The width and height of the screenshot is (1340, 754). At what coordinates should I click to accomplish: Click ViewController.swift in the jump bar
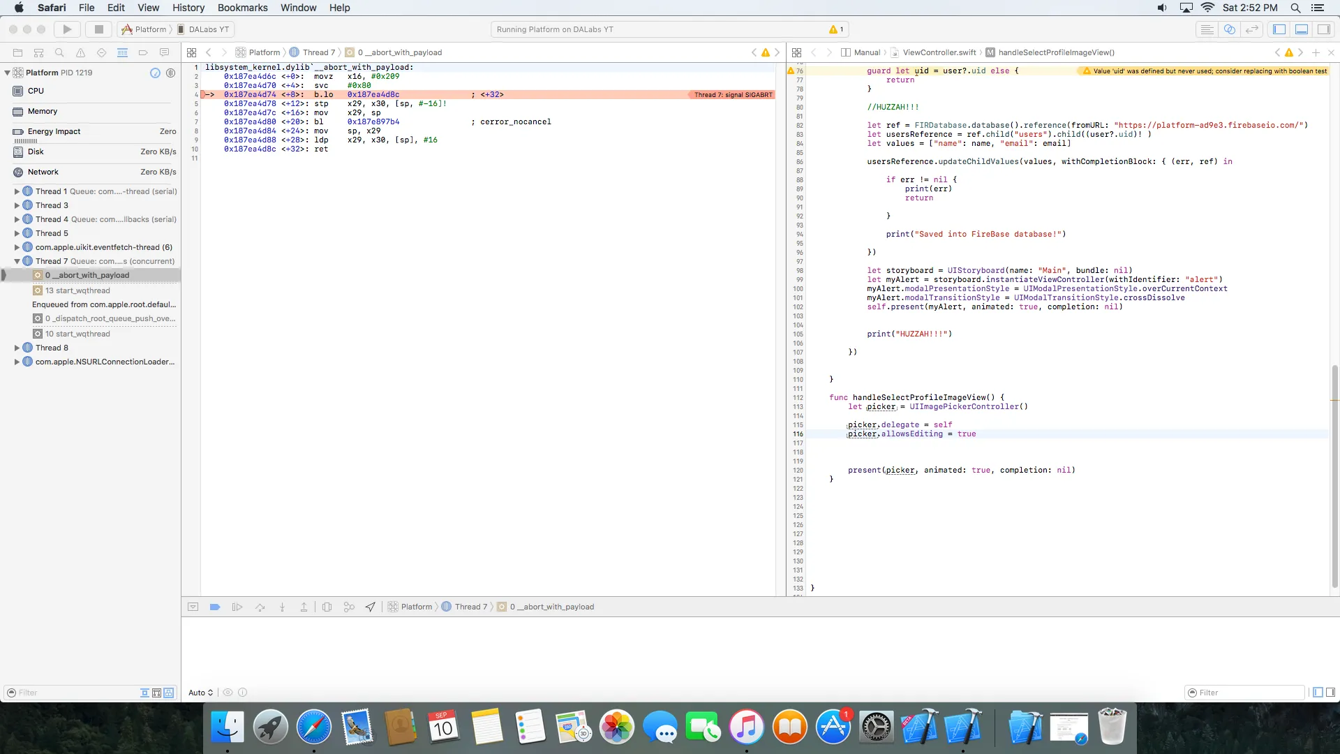click(939, 52)
